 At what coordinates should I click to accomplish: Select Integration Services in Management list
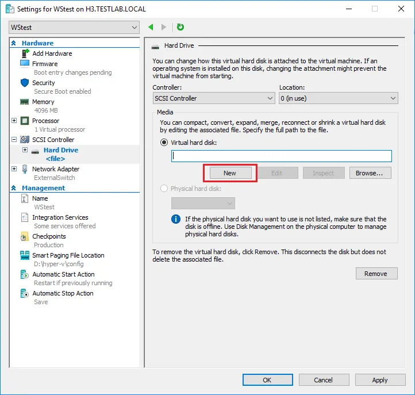pos(60,217)
